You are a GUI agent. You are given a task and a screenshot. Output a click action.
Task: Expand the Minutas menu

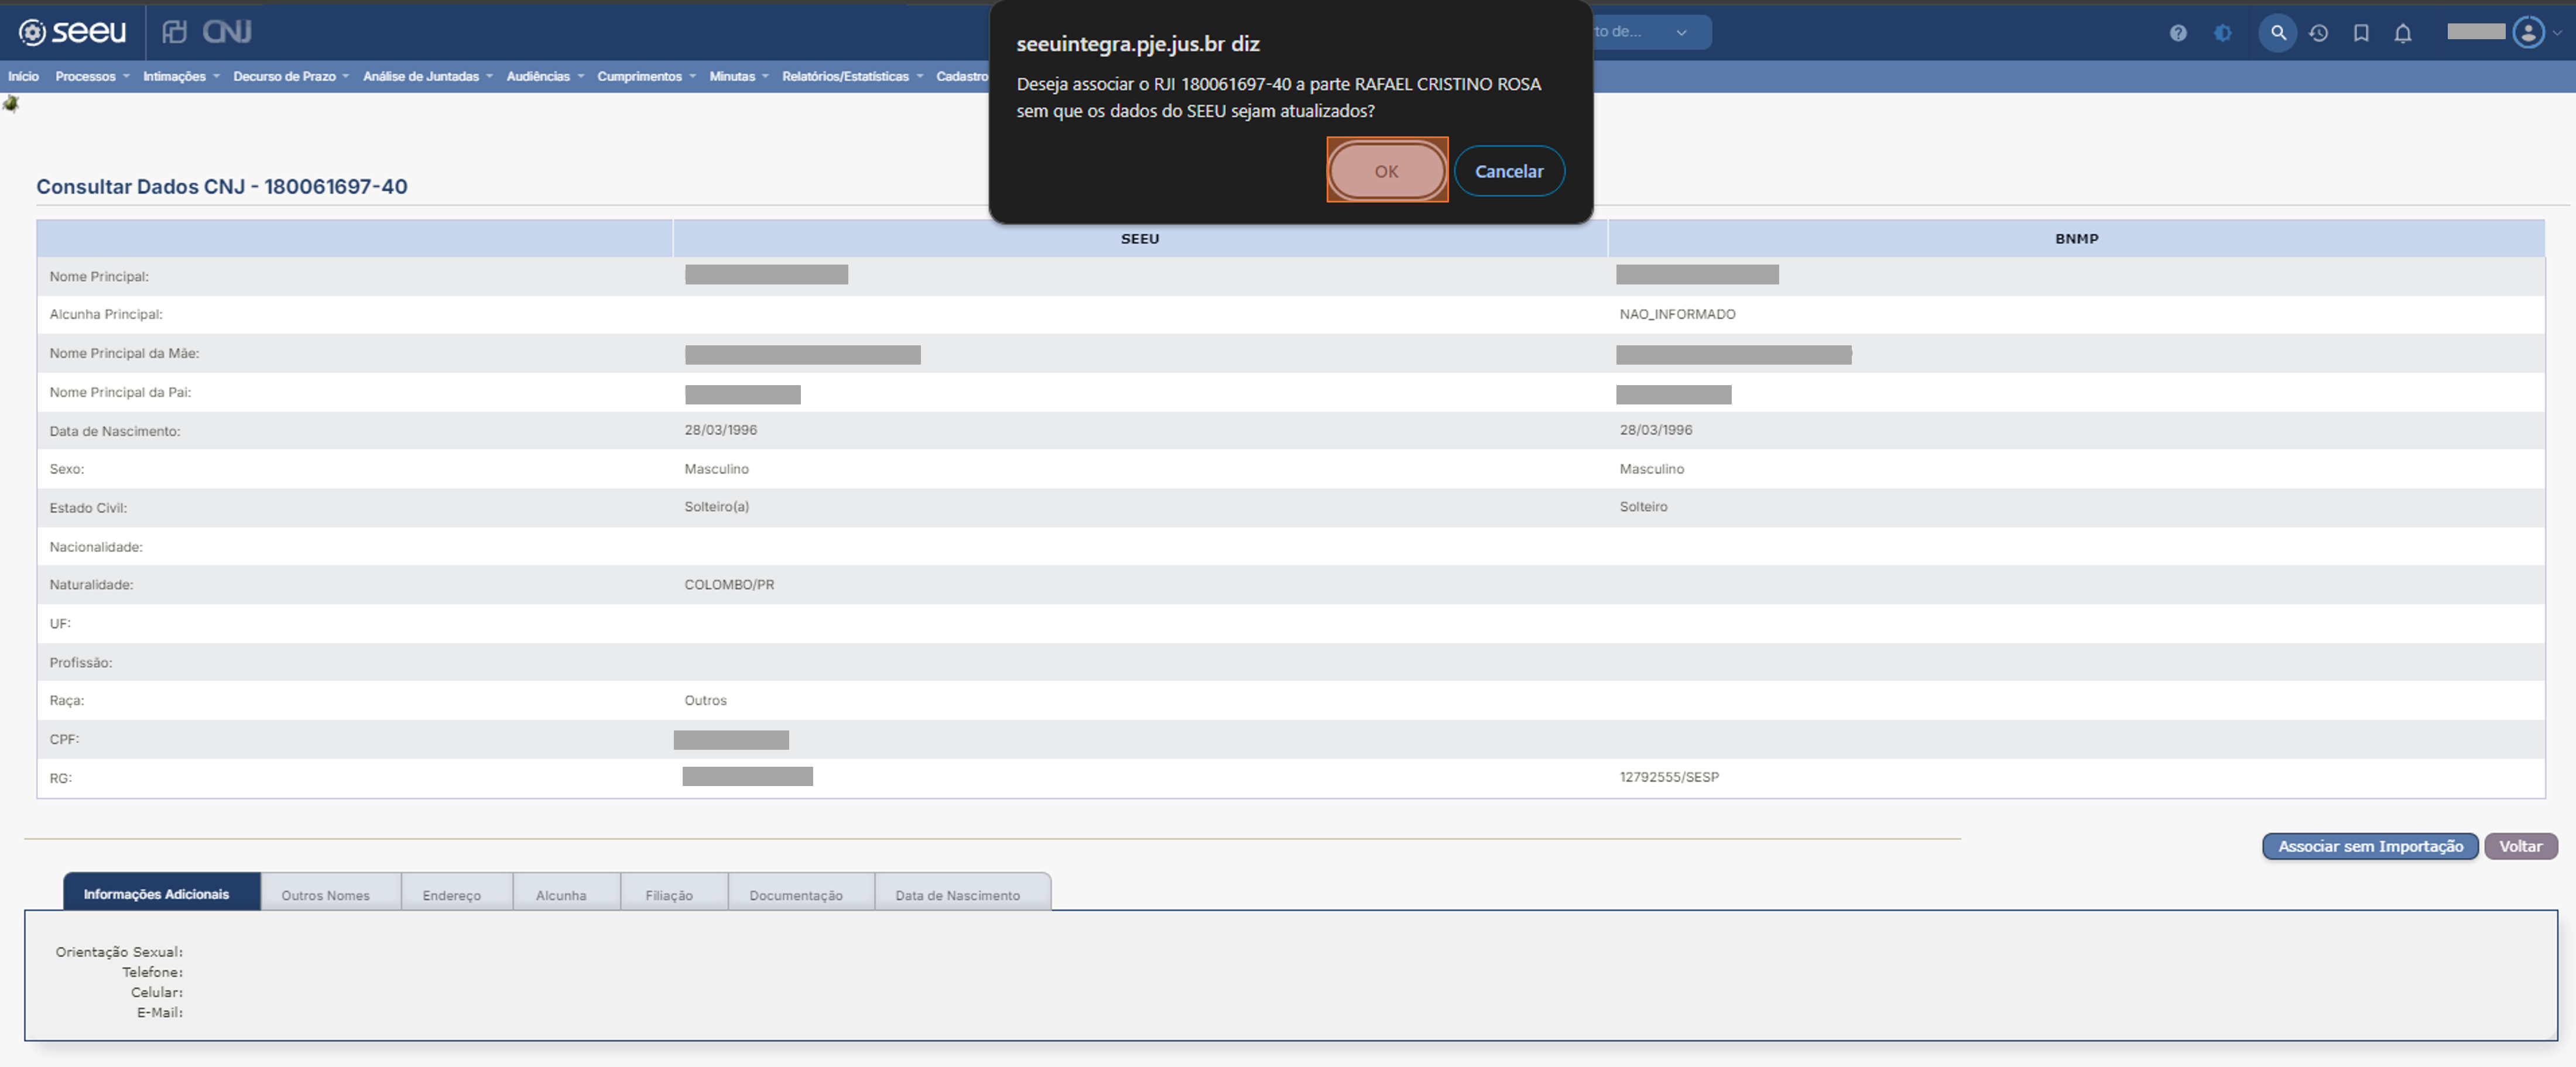pyautogui.click(x=738, y=76)
